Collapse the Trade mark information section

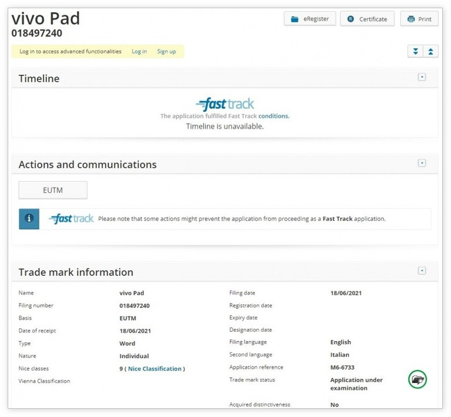pyautogui.click(x=422, y=271)
